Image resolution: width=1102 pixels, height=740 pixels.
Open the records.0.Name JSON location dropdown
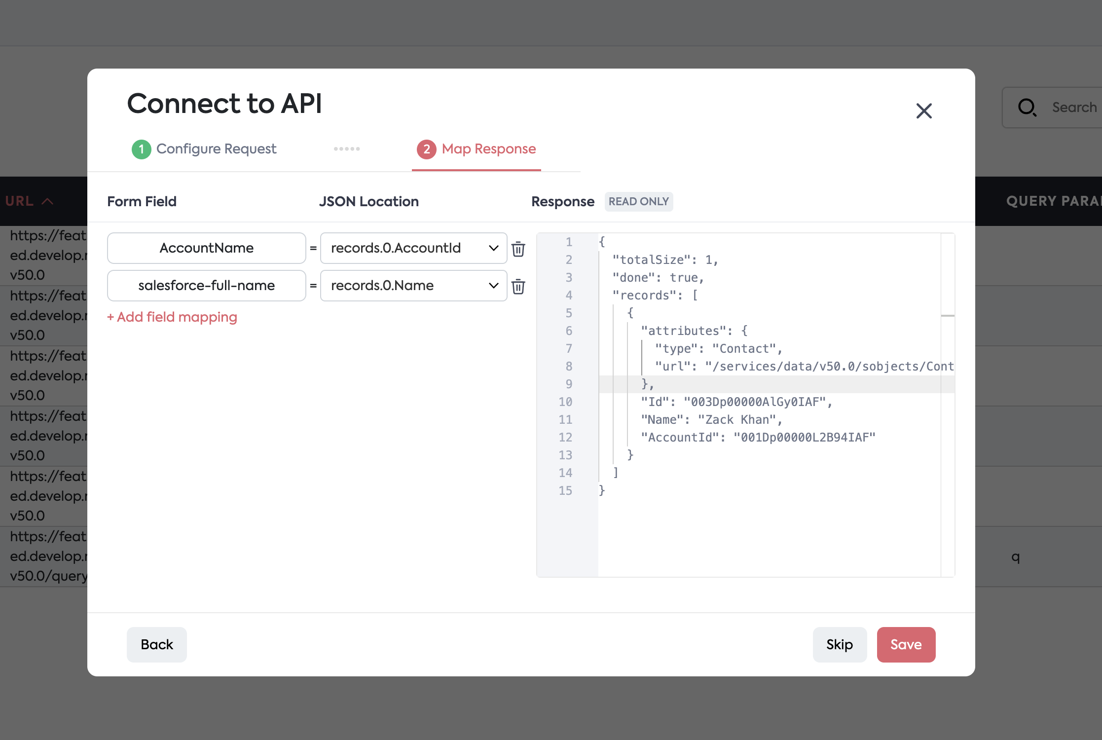413,286
